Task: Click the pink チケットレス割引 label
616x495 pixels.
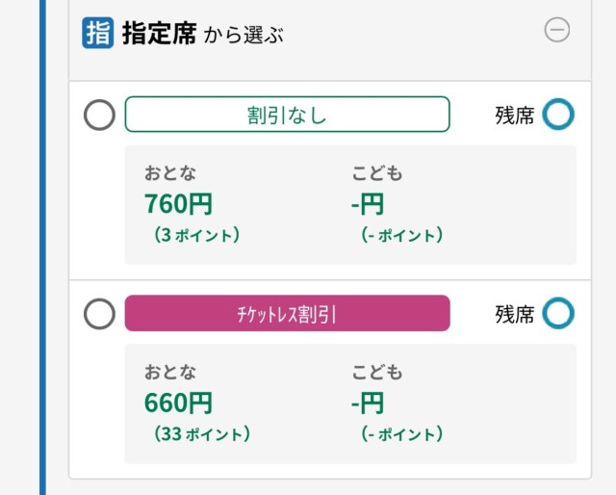Action: coord(287,313)
